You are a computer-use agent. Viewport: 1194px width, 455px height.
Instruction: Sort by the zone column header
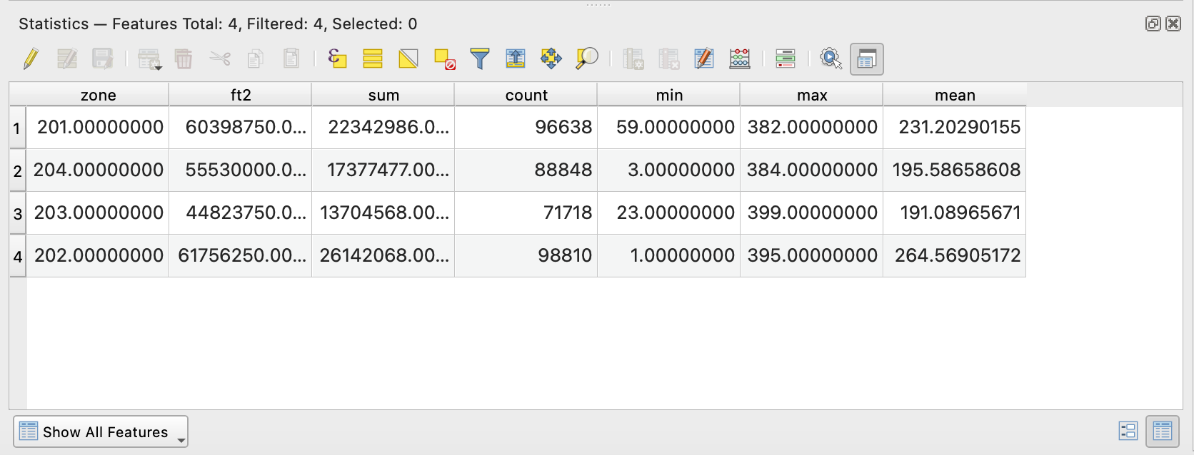98,95
